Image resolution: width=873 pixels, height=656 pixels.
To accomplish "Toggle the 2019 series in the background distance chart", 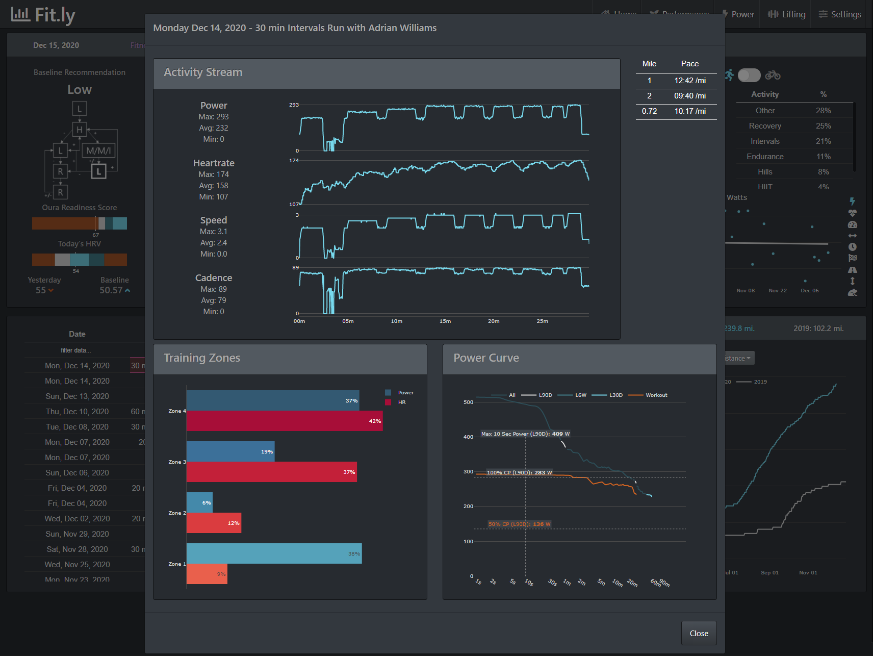I will tap(752, 382).
